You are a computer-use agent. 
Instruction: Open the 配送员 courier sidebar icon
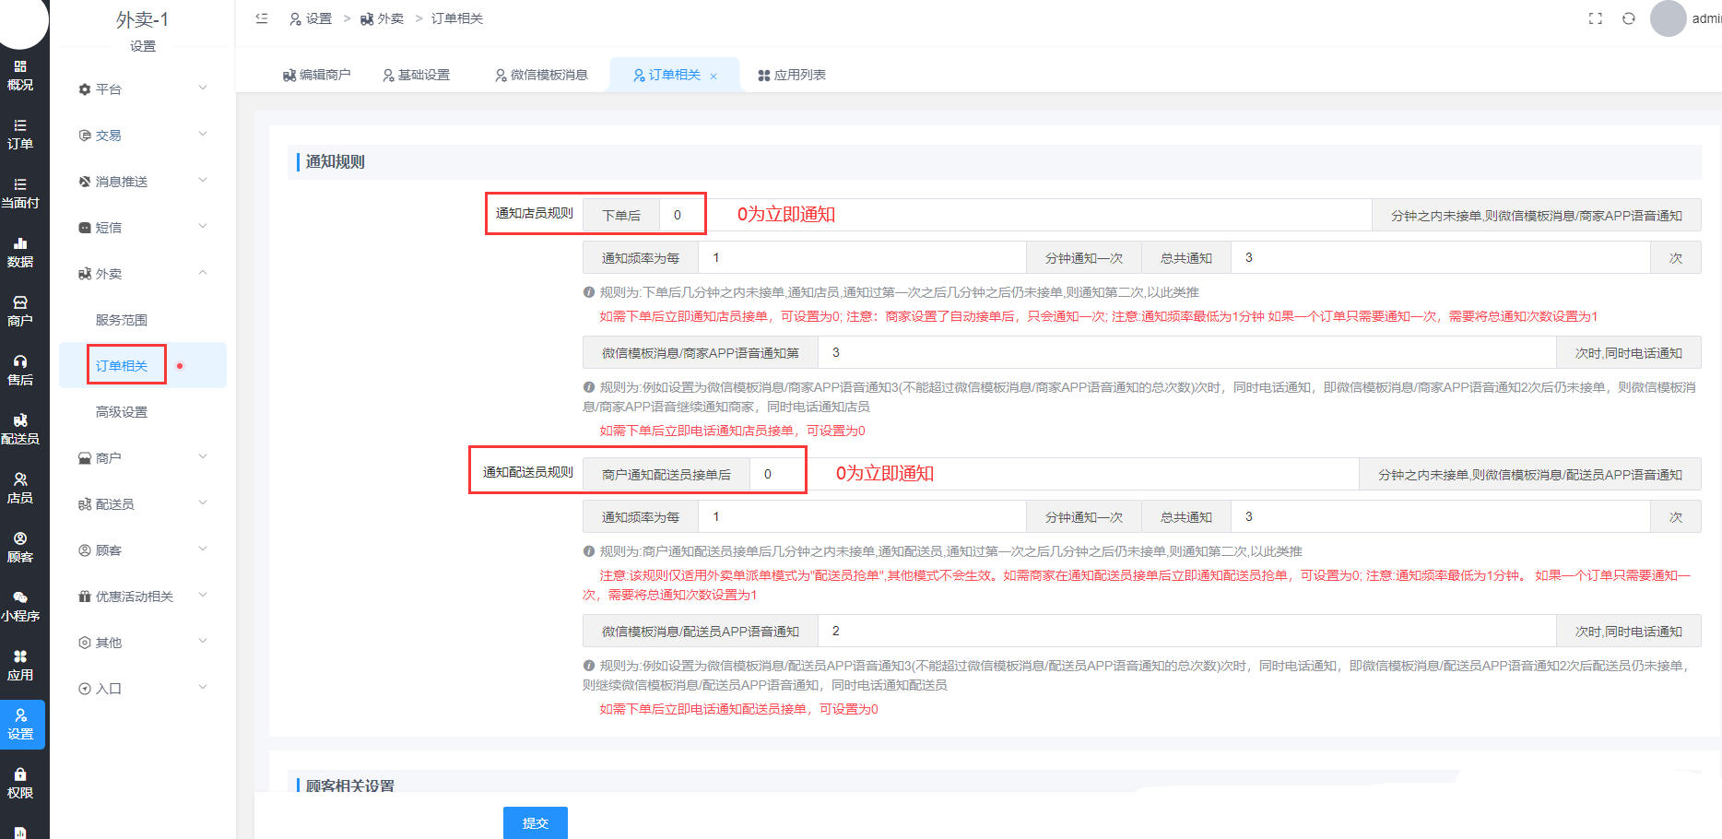tap(20, 430)
